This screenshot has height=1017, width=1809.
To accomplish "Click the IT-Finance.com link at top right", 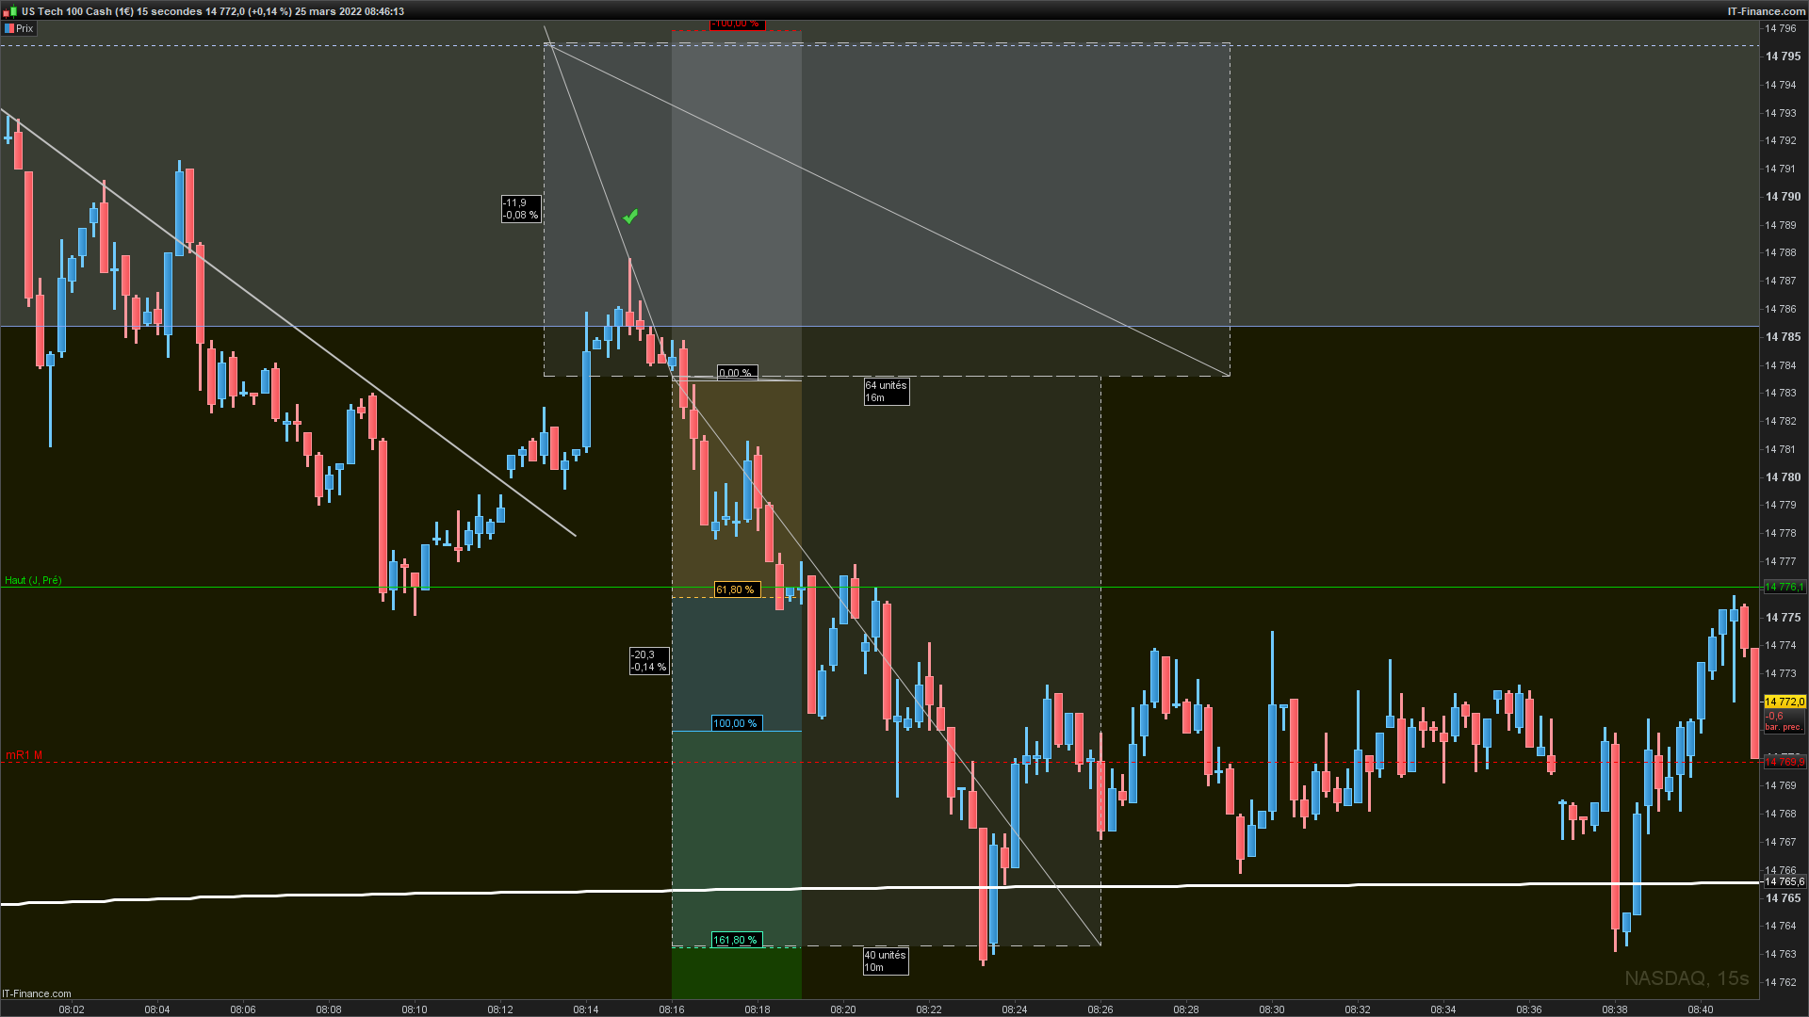I will (1765, 11).
